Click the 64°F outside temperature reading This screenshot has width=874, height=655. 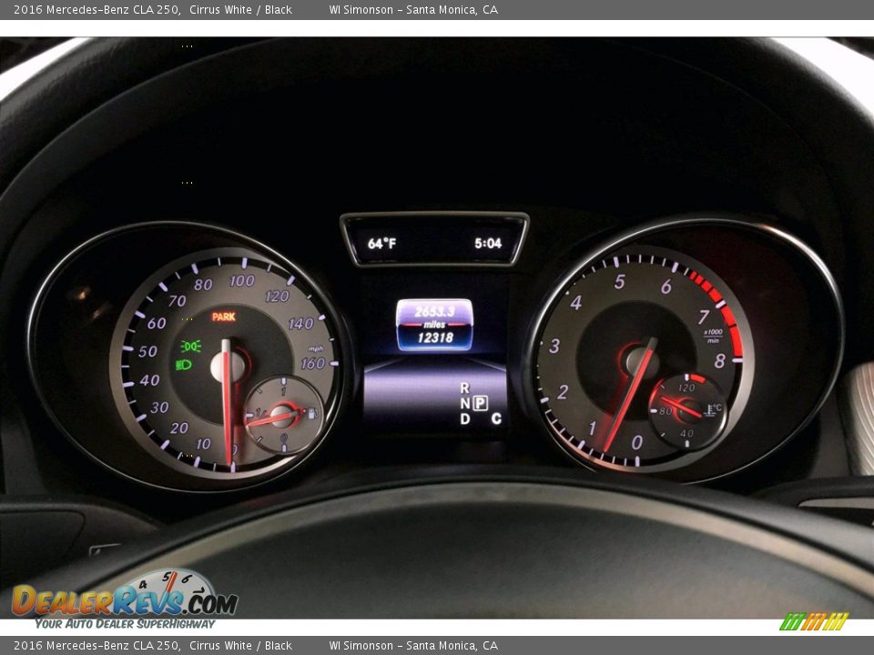coord(381,244)
